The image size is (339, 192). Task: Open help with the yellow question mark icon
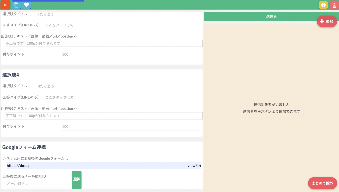(x=323, y=5)
